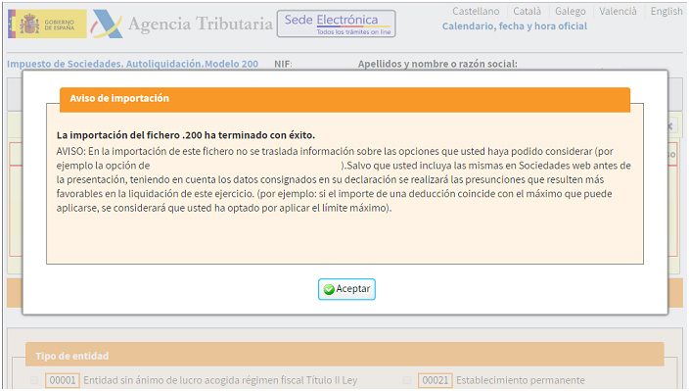Open the Sede Electrónica logo link

(336, 24)
